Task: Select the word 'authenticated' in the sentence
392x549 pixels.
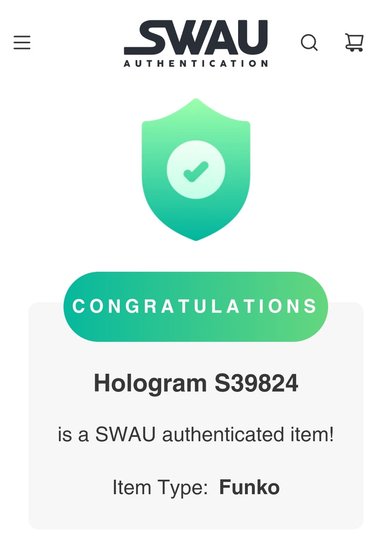Action: pyautogui.click(x=223, y=434)
